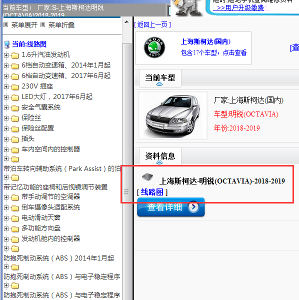Open the 发动机舱内的控制器 folder icon
This screenshot has height=300, width=299.
click(15, 239)
